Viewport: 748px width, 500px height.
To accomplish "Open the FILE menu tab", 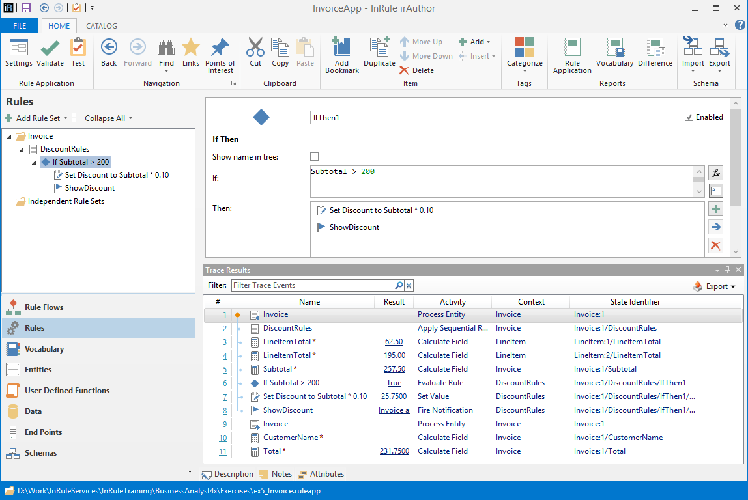I will (20, 26).
